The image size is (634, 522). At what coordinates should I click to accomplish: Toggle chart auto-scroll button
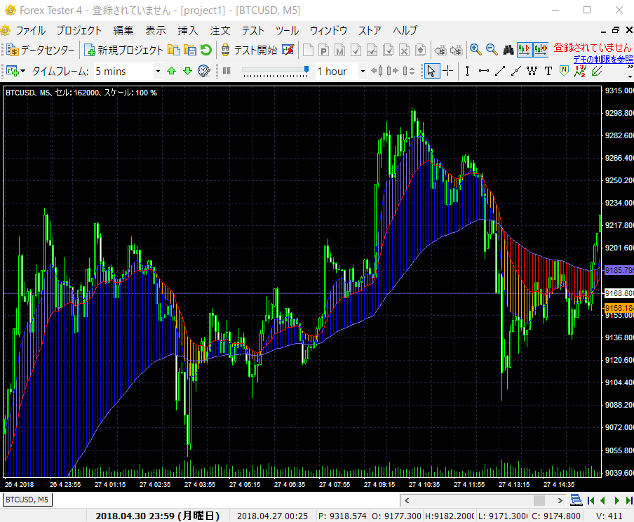[525, 50]
